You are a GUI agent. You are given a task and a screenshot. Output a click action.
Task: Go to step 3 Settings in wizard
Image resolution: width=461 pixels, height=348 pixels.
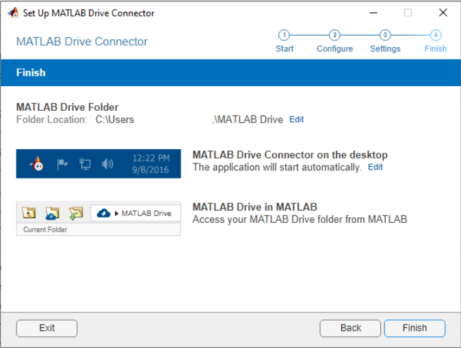point(385,36)
